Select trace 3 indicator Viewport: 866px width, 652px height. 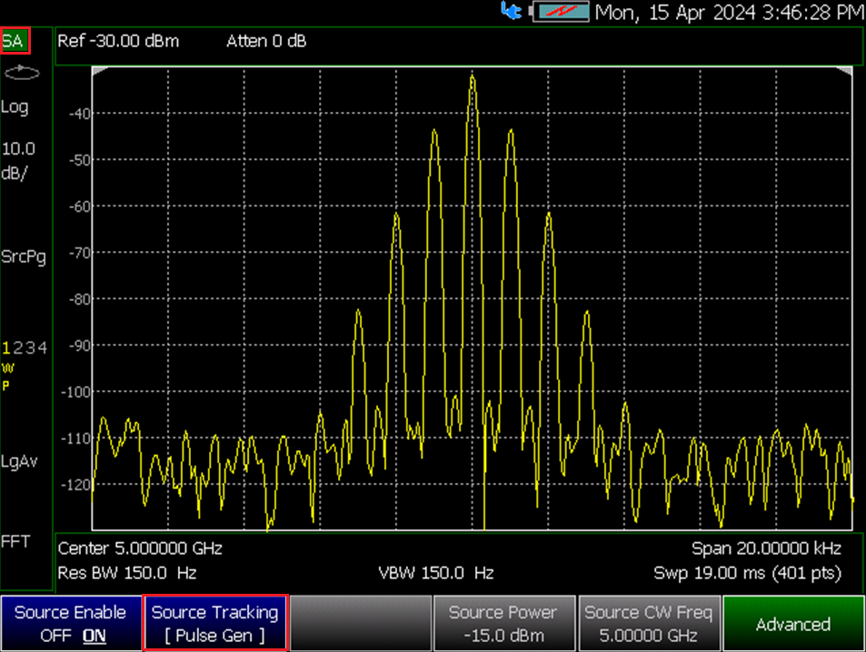click(x=30, y=347)
